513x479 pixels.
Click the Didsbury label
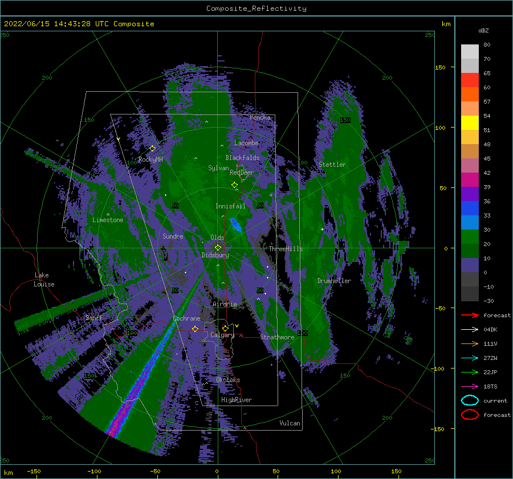pyautogui.click(x=215, y=255)
